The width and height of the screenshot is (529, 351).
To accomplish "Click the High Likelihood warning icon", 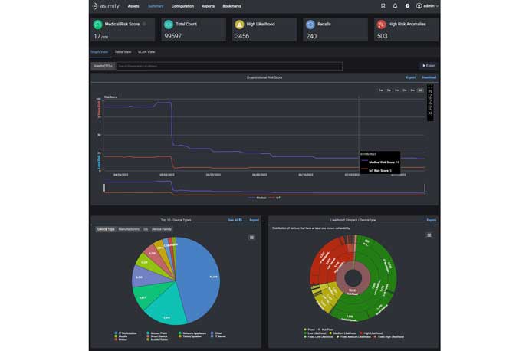I will pos(239,25).
